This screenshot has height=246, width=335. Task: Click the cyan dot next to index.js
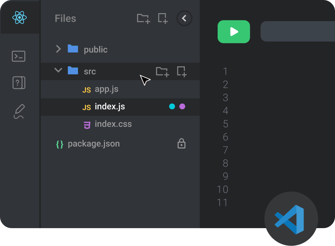coord(172,107)
